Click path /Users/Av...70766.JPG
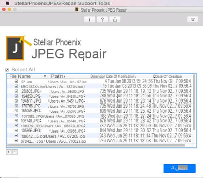 (x=66, y=107)
